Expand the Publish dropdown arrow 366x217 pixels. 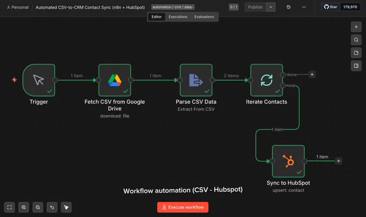coord(271,7)
